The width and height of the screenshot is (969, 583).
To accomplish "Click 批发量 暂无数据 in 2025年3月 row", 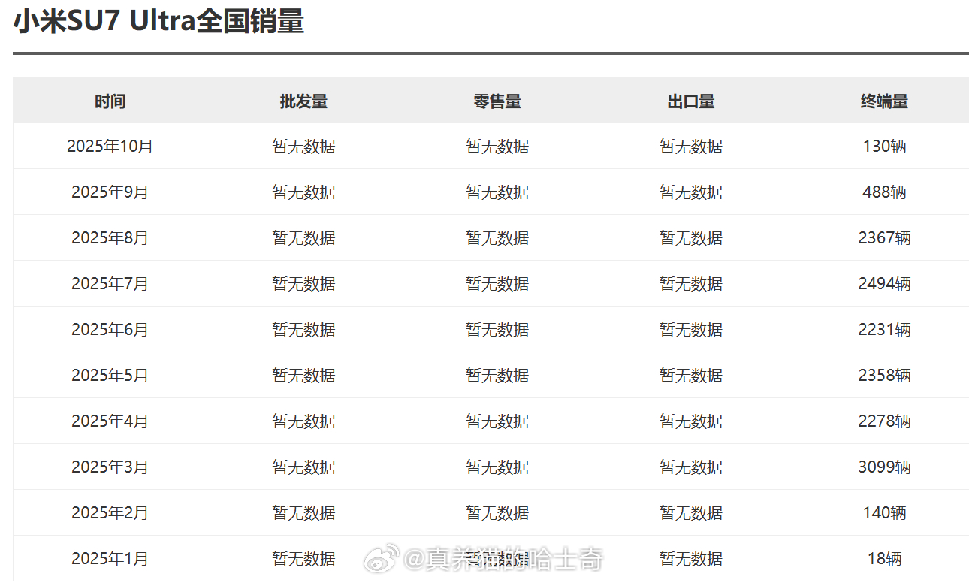I will click(303, 467).
